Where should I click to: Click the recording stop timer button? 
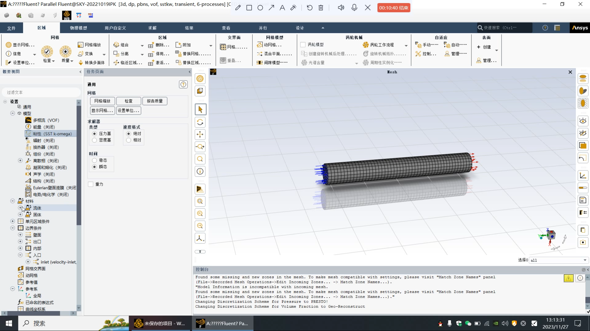pos(394,8)
